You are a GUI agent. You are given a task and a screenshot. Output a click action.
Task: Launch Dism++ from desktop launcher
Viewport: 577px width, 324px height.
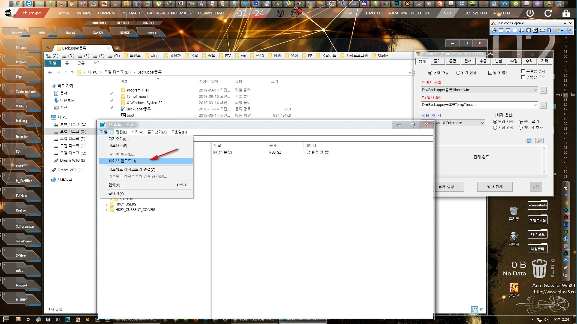point(17,32)
